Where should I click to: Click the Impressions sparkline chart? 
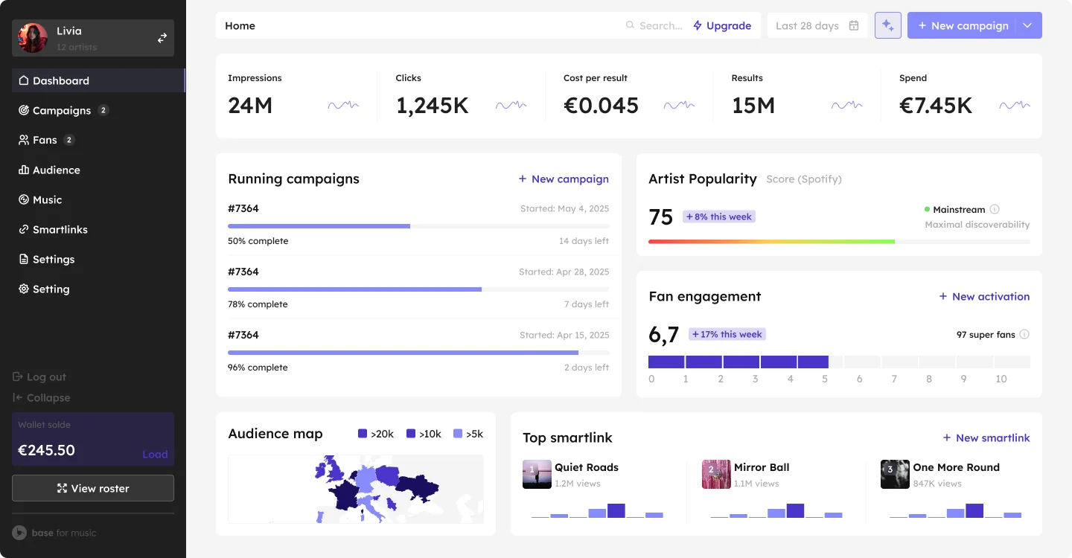343,106
